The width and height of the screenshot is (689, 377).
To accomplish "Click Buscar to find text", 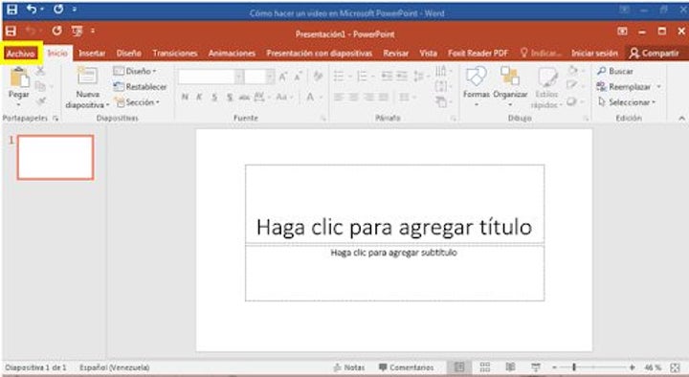I will click(615, 71).
